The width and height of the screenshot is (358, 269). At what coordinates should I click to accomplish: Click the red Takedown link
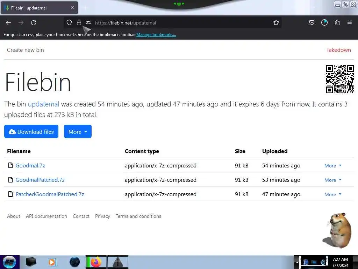tap(338, 50)
